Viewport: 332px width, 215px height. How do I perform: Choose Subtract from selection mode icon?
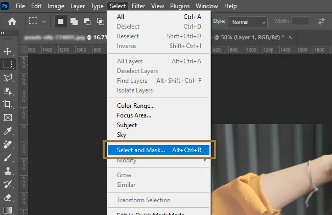click(87, 21)
